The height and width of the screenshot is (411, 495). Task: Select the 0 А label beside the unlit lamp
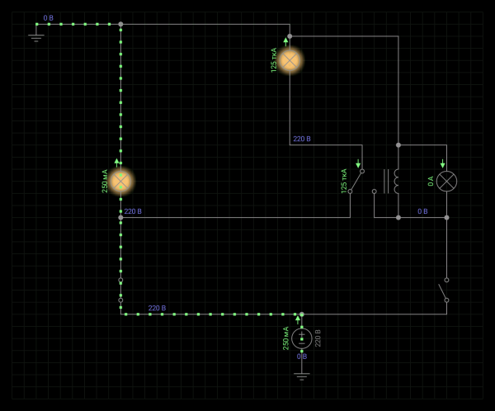click(x=431, y=181)
